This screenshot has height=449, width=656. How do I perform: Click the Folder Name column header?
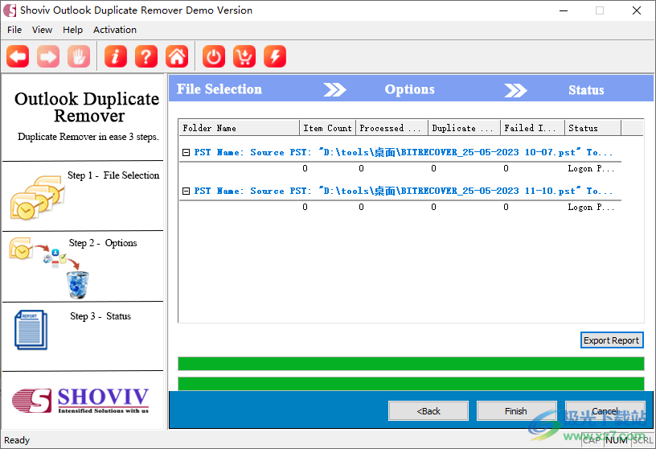click(240, 128)
